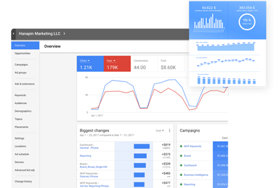The image size is (278, 188).
Task: Open Devices in the sidebar
Action: tap(19, 162)
